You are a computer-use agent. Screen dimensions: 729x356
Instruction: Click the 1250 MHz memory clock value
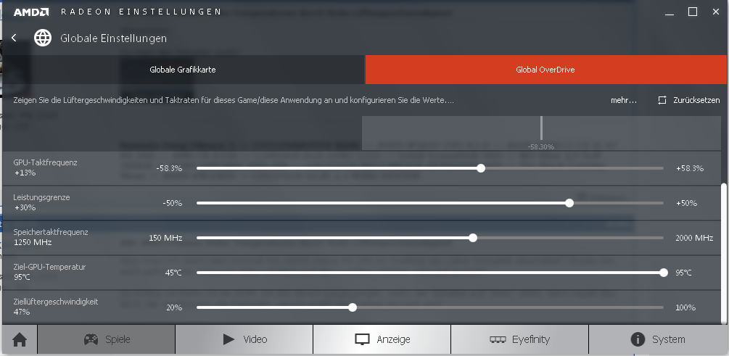[33, 243]
